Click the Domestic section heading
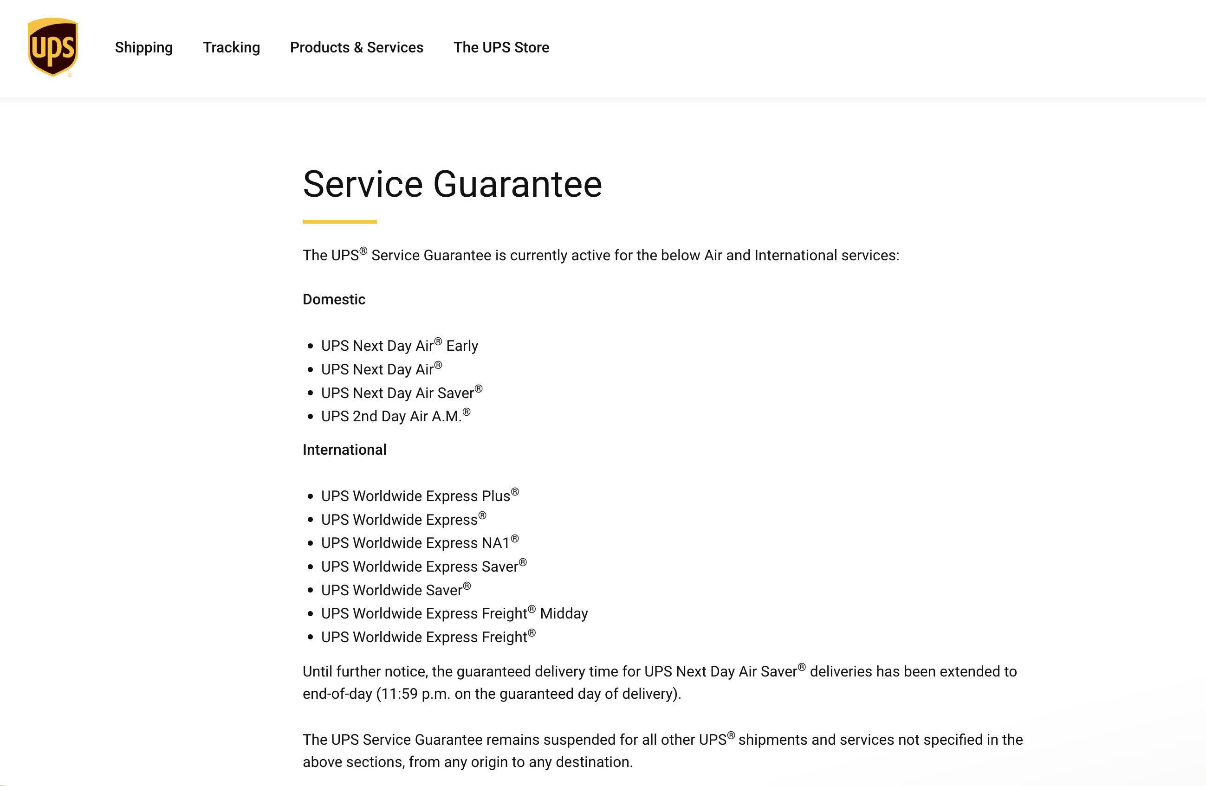This screenshot has width=1206, height=786. pyautogui.click(x=334, y=299)
